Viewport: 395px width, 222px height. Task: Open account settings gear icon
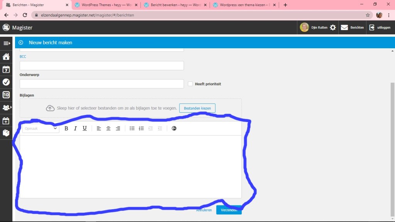pos(333,27)
